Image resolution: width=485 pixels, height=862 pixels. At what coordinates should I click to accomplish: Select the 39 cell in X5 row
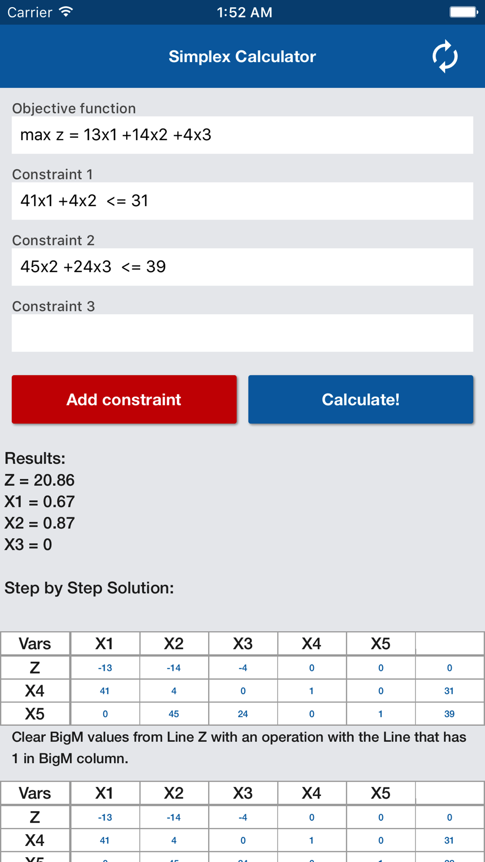(x=449, y=714)
